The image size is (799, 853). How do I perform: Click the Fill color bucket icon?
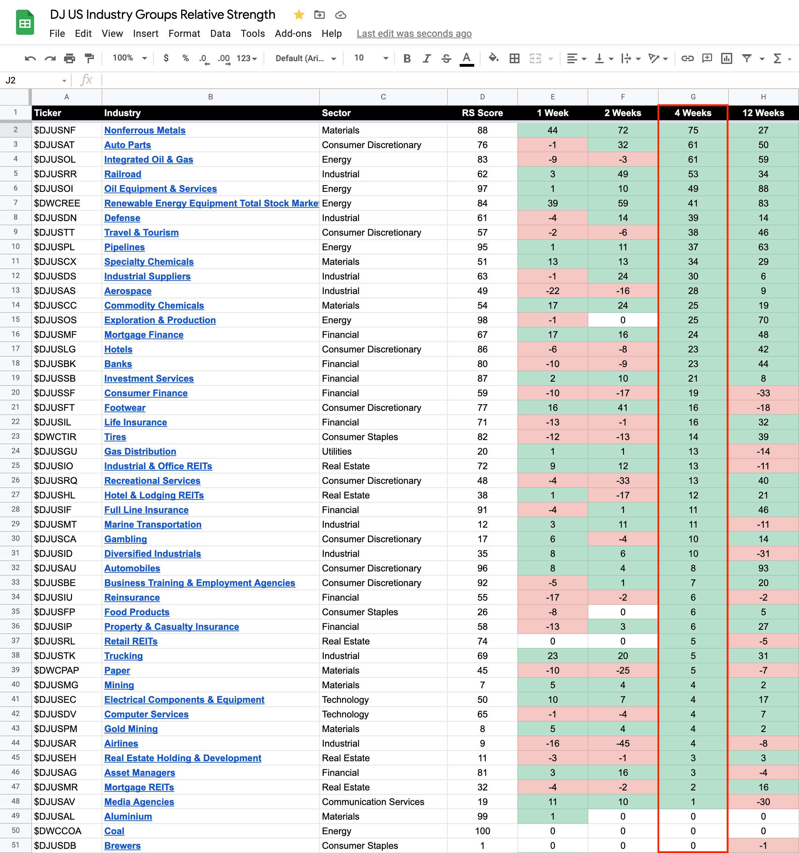pyautogui.click(x=493, y=58)
